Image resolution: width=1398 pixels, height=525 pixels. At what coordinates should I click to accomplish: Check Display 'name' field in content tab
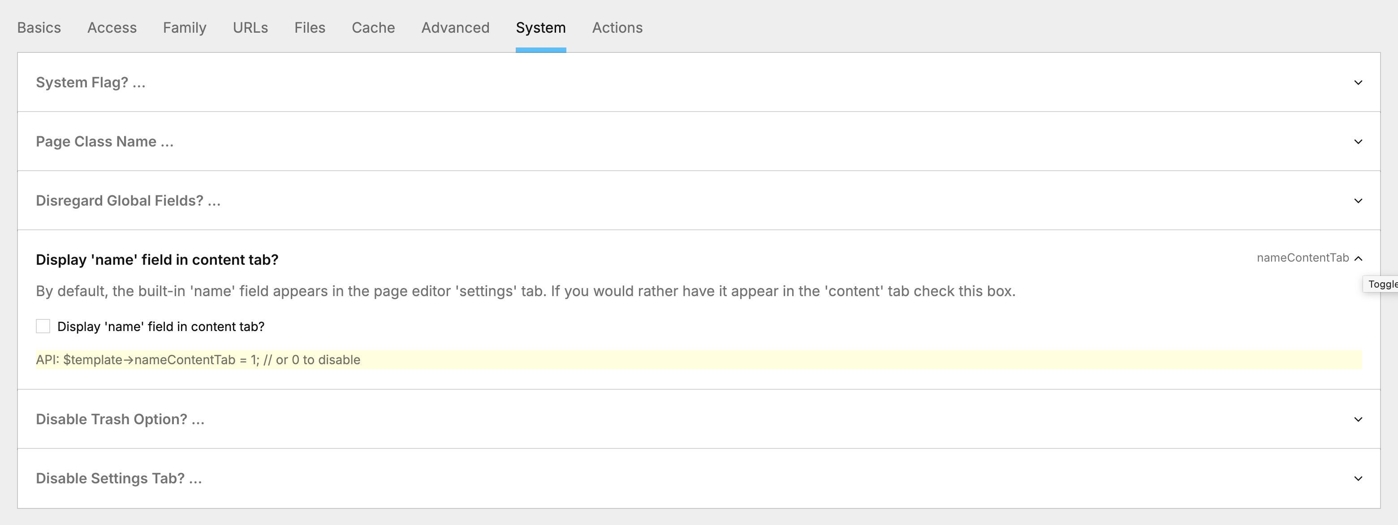coord(43,326)
